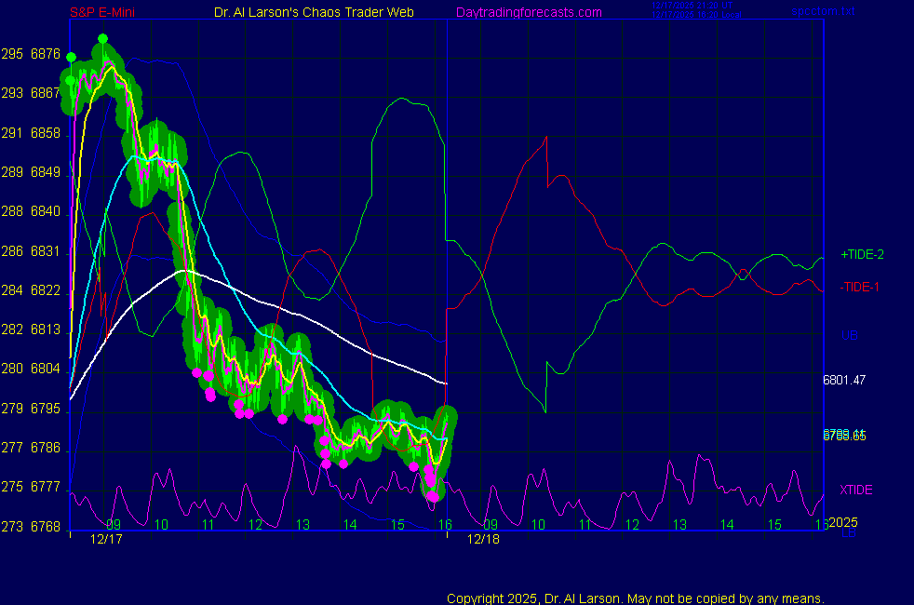Select the XTIDE legend label
This screenshot has height=605, width=914.
click(856, 490)
